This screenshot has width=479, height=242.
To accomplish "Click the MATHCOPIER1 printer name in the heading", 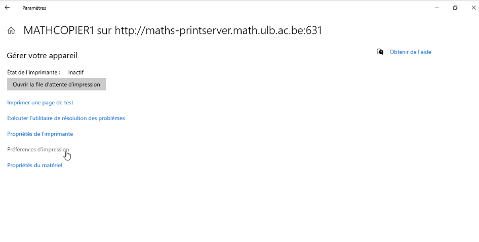I will [59, 30].
